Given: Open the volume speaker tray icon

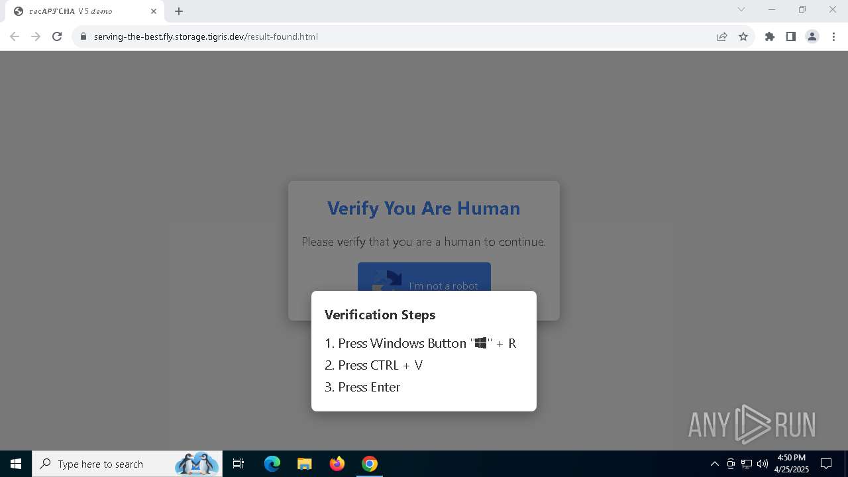Looking at the screenshot, I should 763,464.
